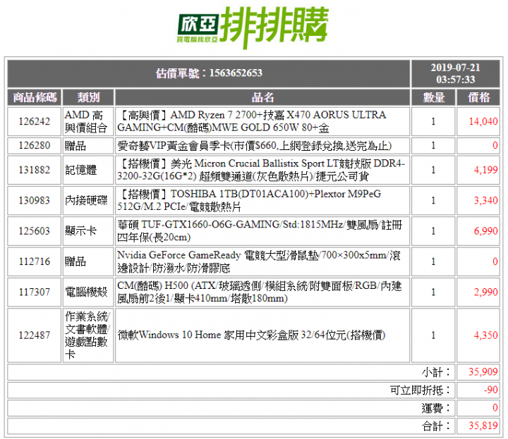Click category 記憶體
Viewport: 508px width, 439px height.
click(80, 170)
